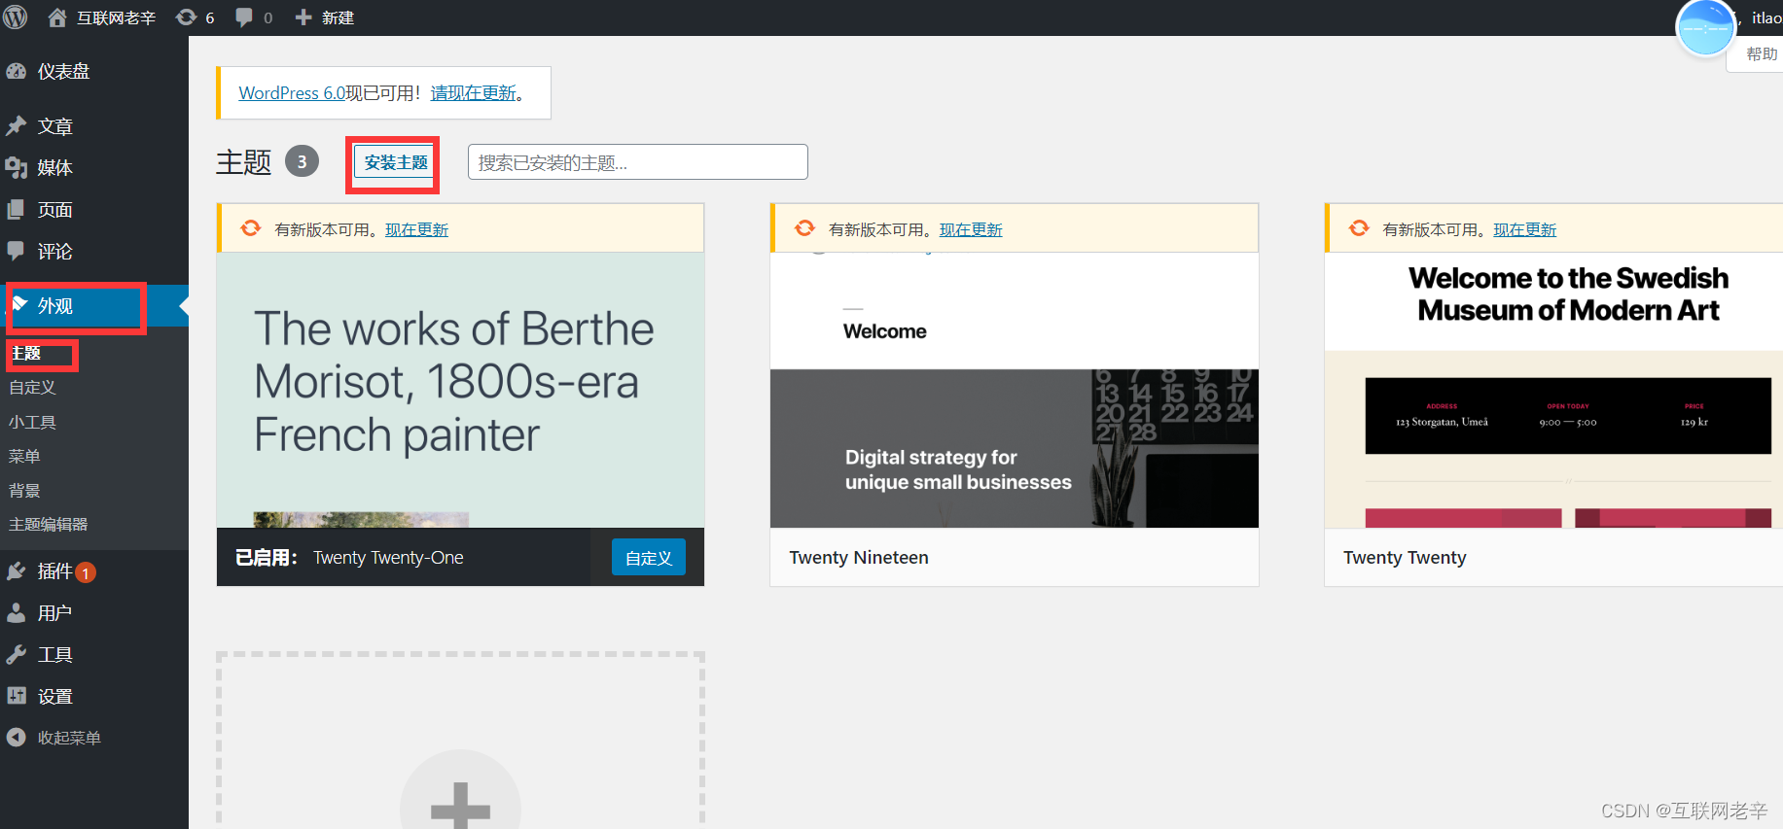
Task: Open 工具 tools menu text
Action: pos(54,655)
